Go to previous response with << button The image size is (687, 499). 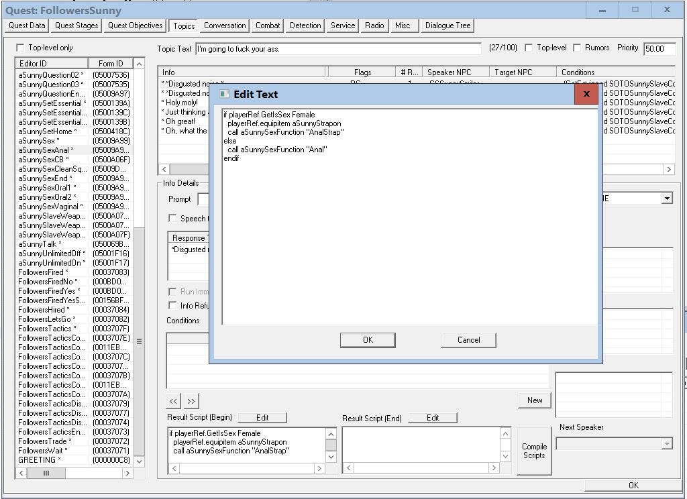[173, 401]
